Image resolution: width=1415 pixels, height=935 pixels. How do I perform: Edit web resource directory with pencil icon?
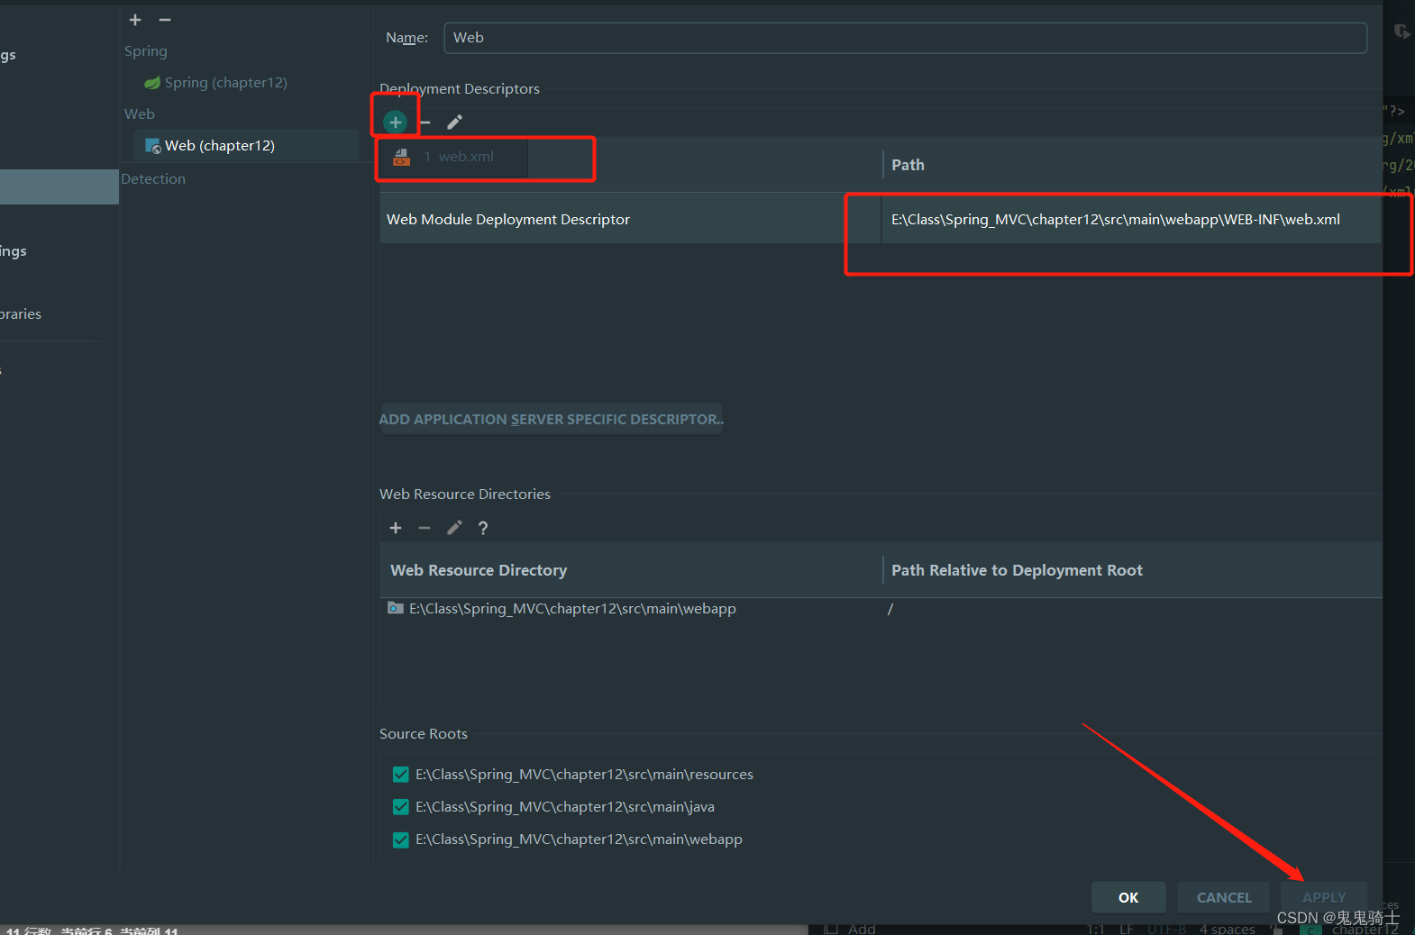454,528
